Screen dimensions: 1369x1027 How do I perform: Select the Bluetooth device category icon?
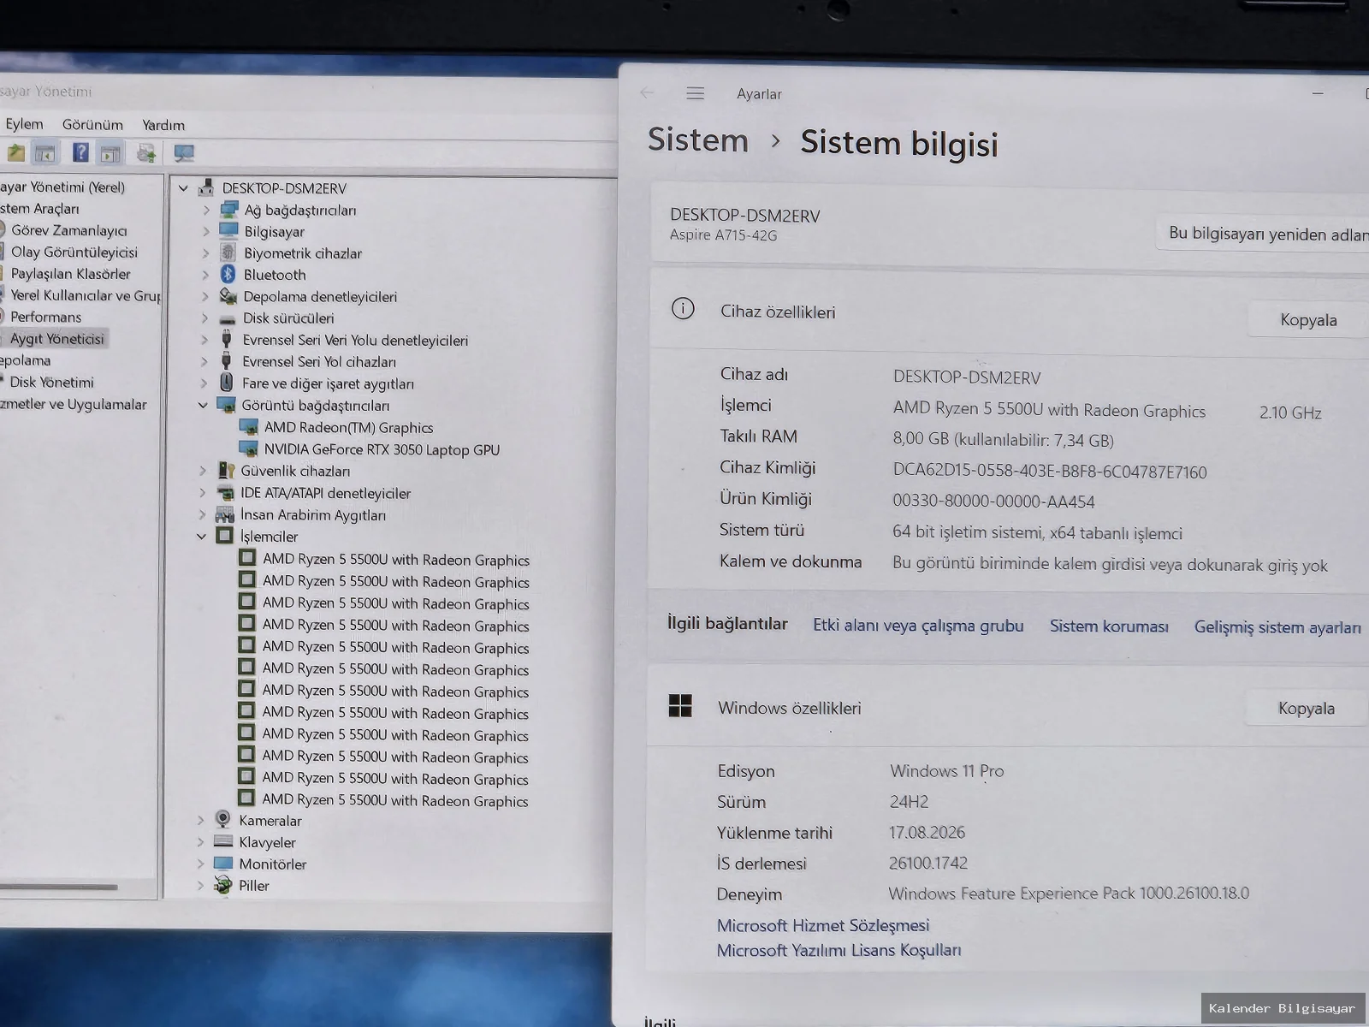(x=228, y=274)
